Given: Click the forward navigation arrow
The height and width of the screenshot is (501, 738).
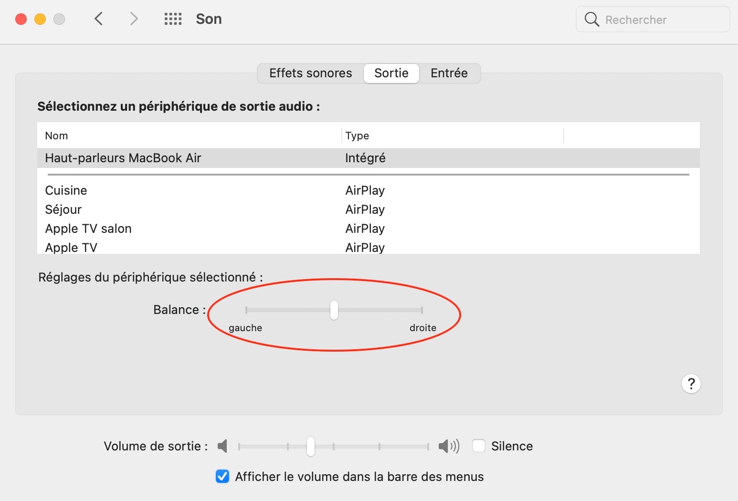Looking at the screenshot, I should pyautogui.click(x=134, y=19).
